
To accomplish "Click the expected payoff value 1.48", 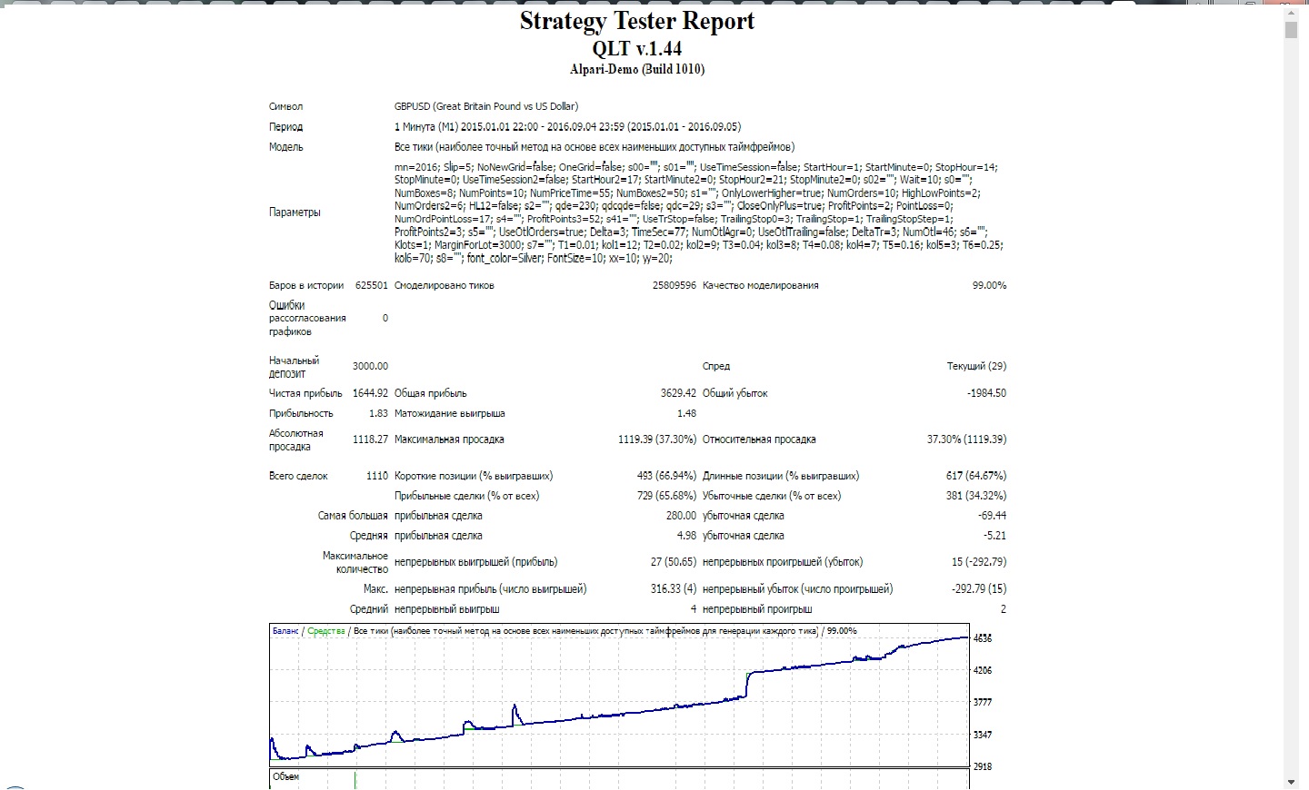I will pyautogui.click(x=686, y=413).
